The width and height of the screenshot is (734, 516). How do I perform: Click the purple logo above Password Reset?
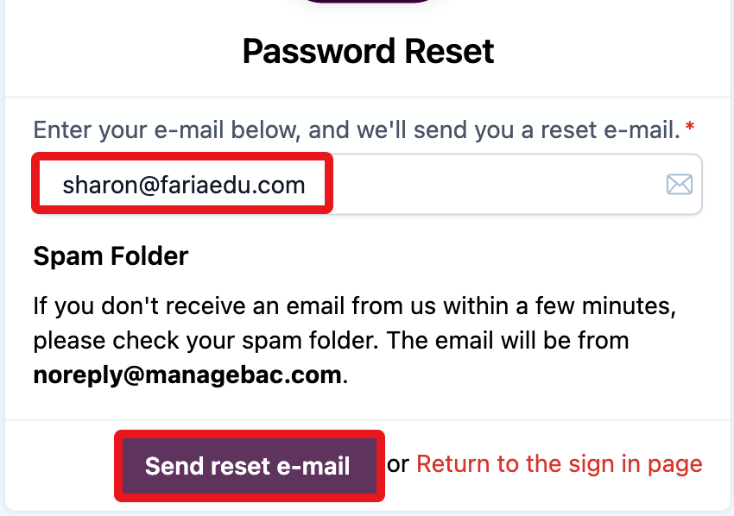[367, 2]
